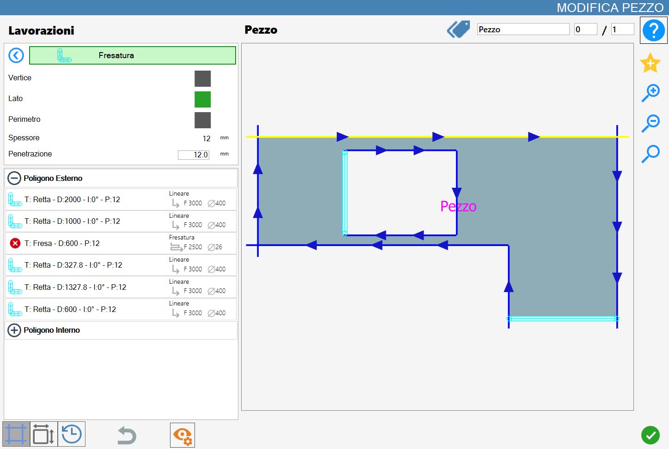Click the field containing 0
This screenshot has height=449, width=669.
point(585,30)
